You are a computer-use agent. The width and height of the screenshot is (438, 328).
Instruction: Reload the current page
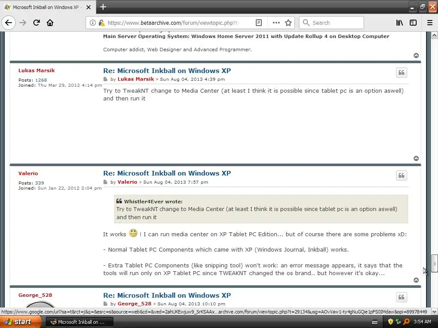click(x=36, y=23)
